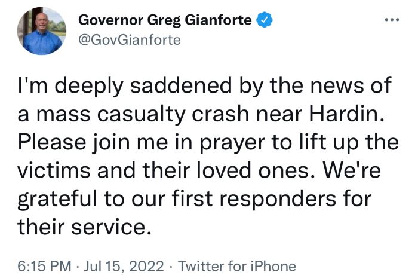
Task: Click the word Hardin in the tweet
Action: 347,114
